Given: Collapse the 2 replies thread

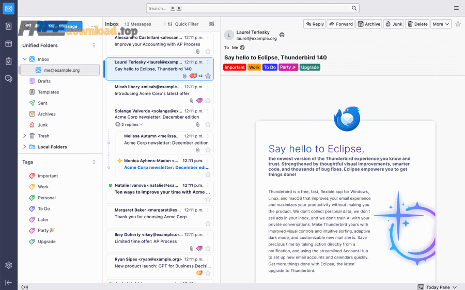Looking at the screenshot, I should [129, 125].
